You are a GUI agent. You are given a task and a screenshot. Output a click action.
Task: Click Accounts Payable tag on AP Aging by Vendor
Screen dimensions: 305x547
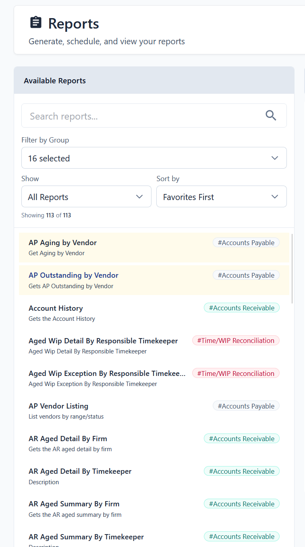click(x=246, y=243)
